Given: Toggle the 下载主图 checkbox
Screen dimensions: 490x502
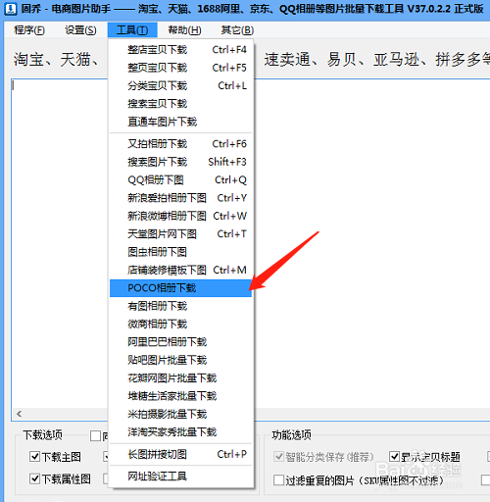Looking at the screenshot, I should point(34,457).
